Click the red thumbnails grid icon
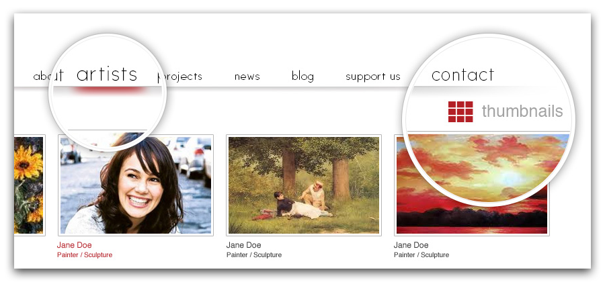This screenshot has width=605, height=282. pyautogui.click(x=460, y=111)
